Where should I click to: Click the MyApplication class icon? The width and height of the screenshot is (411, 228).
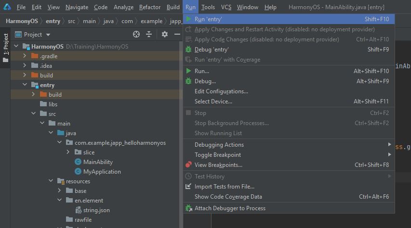tap(78, 171)
